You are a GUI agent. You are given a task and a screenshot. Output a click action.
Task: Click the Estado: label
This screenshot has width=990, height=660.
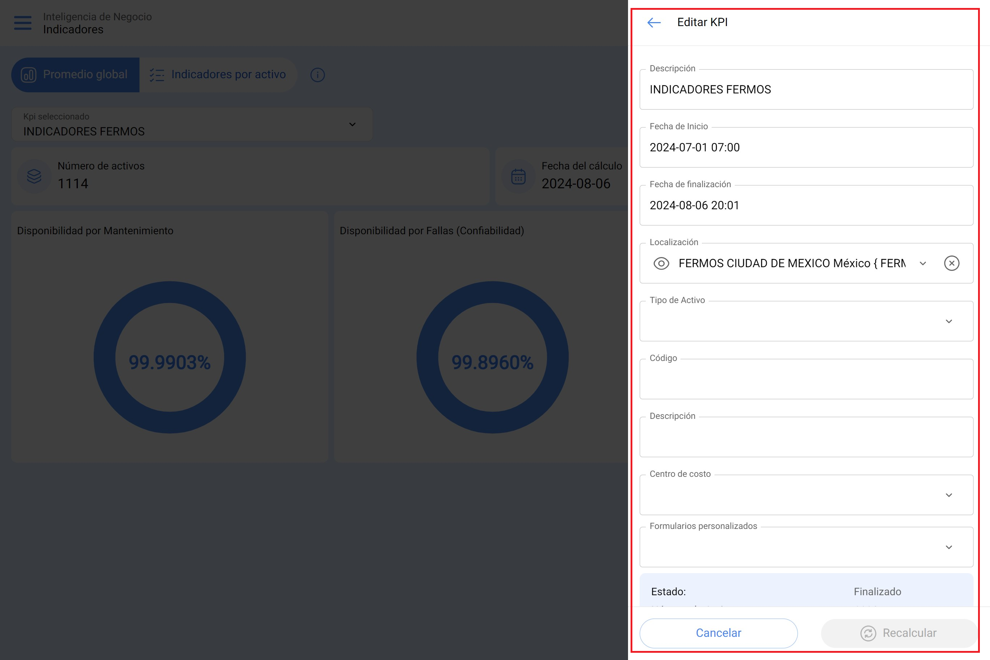[x=668, y=592]
